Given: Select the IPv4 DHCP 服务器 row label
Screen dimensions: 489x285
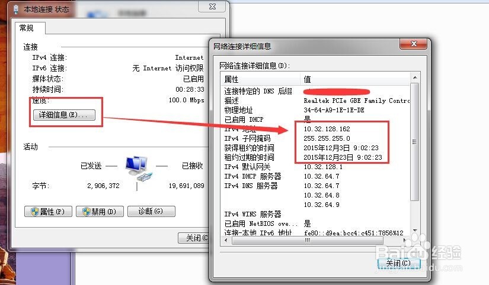Looking at the screenshot, I should click(x=253, y=176).
